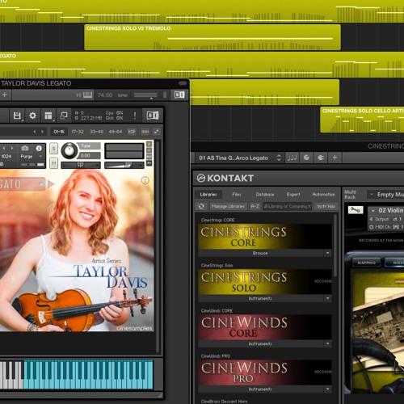Click the plus button in Taylor Davis toolbar
The image size is (404, 404).
click(x=5, y=95)
